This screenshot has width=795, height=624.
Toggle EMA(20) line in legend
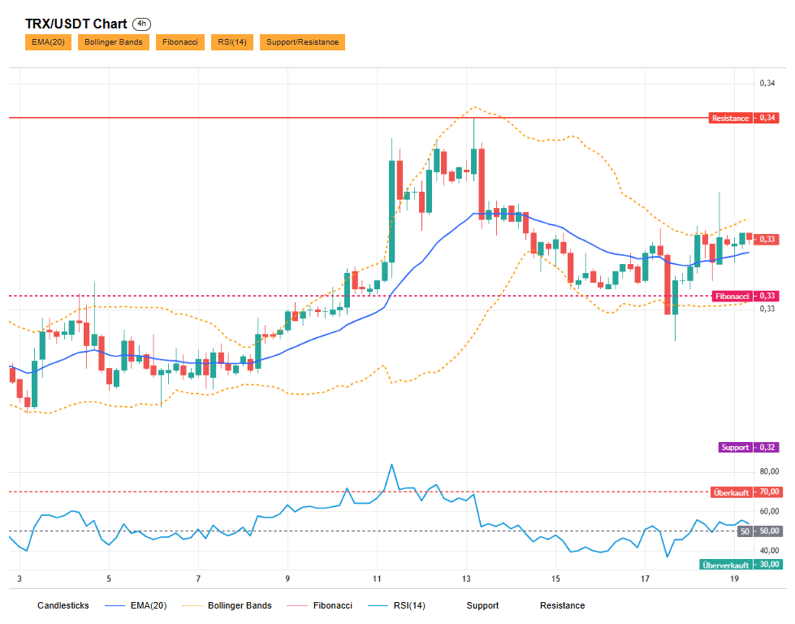[x=136, y=605]
